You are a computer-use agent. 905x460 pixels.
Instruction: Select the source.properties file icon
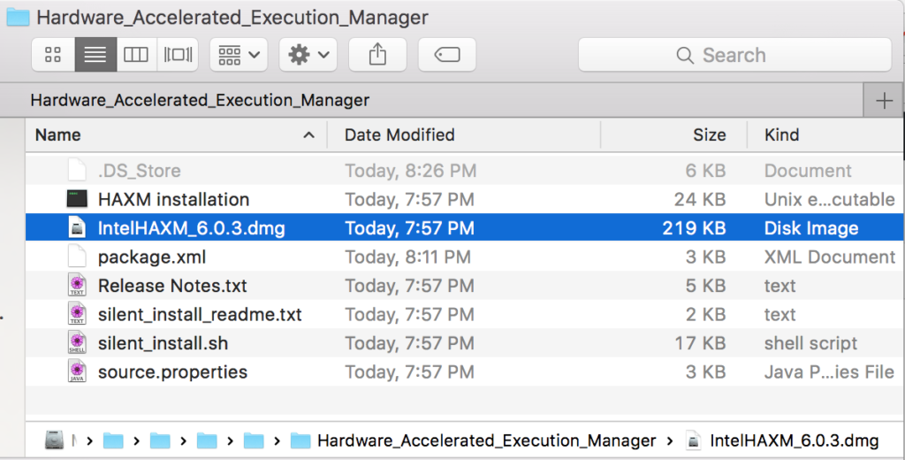pos(77,372)
